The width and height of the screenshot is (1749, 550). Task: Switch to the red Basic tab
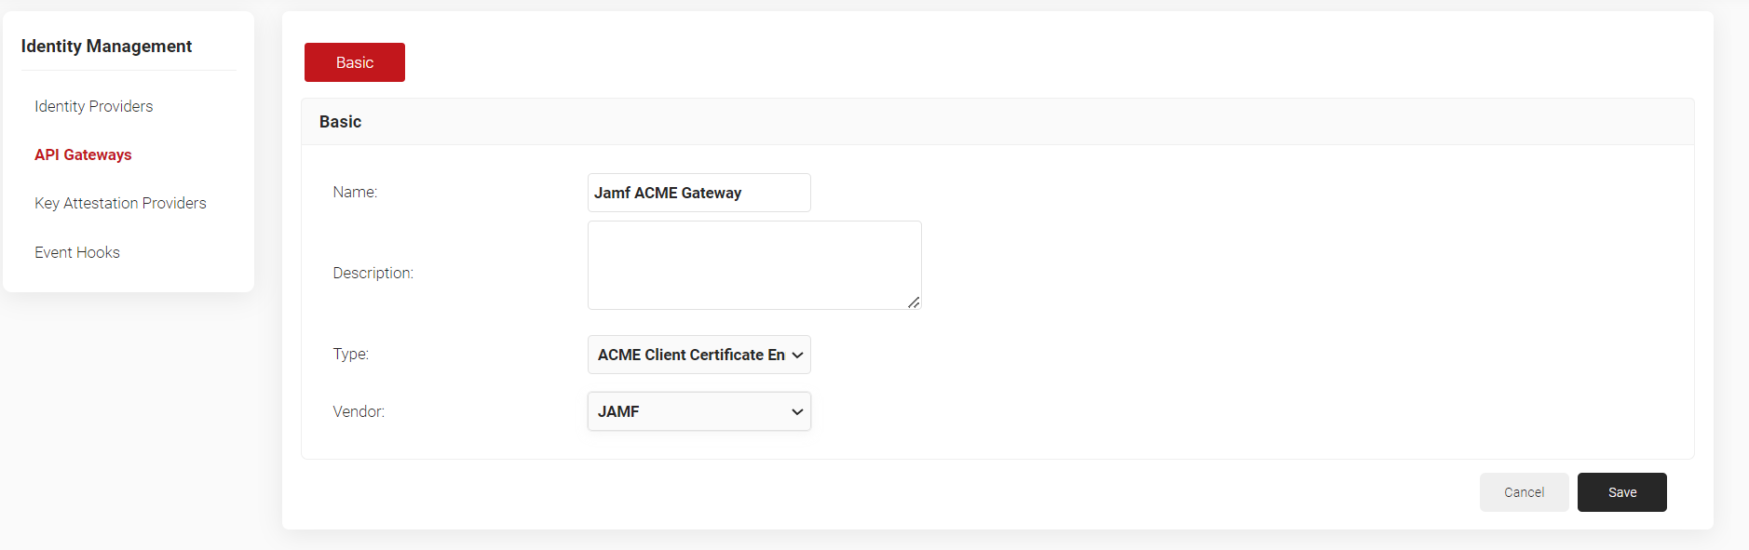tap(354, 62)
